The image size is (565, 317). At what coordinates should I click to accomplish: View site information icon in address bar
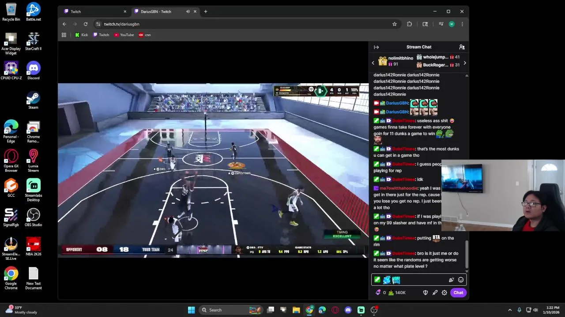tap(98, 24)
